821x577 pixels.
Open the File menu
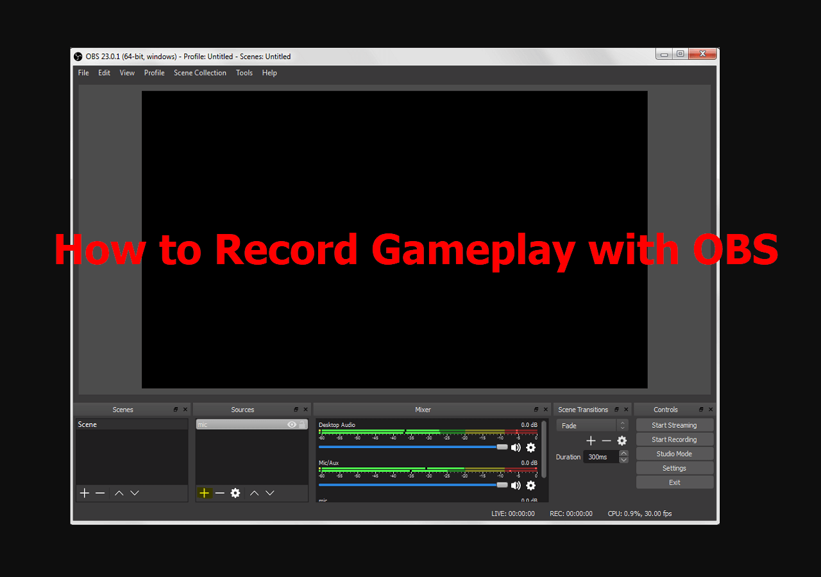pos(83,73)
